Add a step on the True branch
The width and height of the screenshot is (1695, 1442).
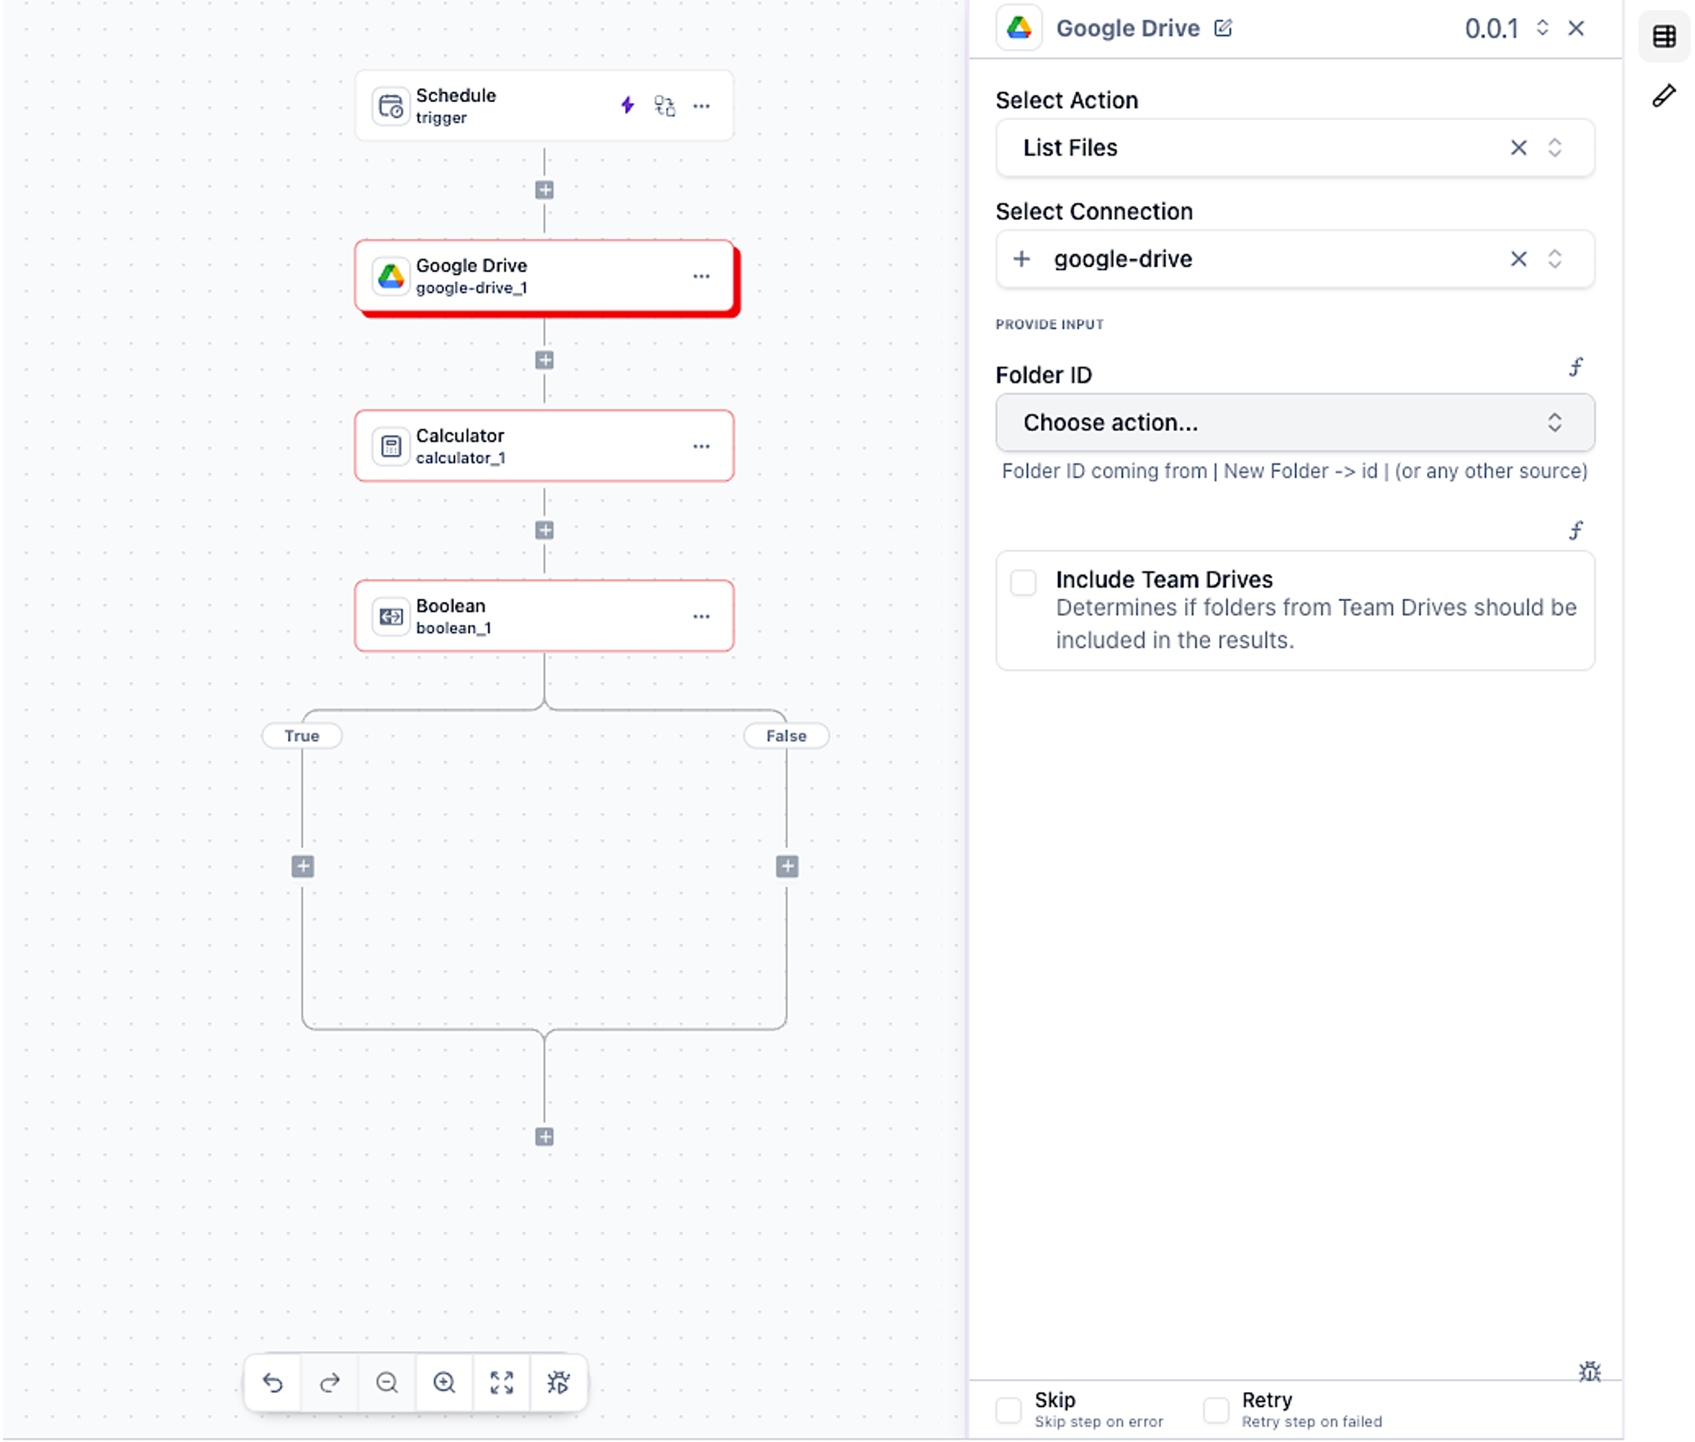(x=303, y=866)
